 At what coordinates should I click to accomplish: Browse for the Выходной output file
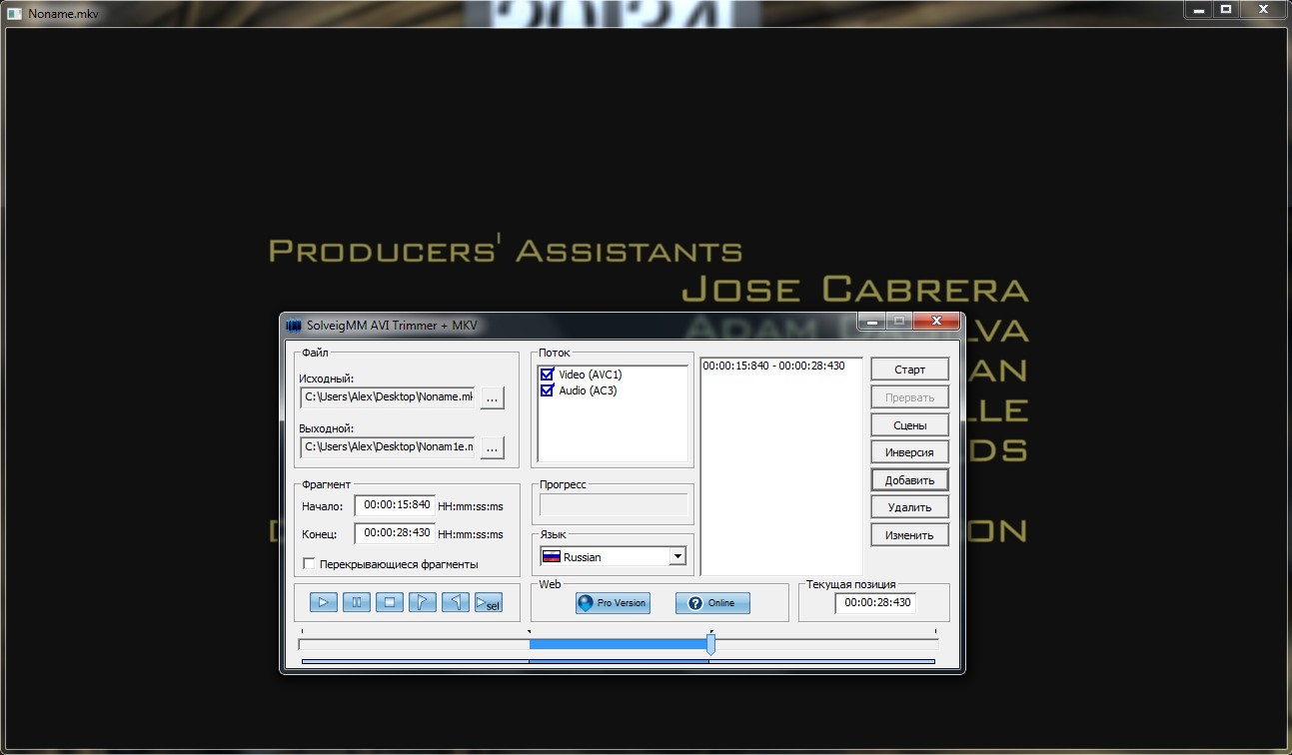tap(493, 447)
